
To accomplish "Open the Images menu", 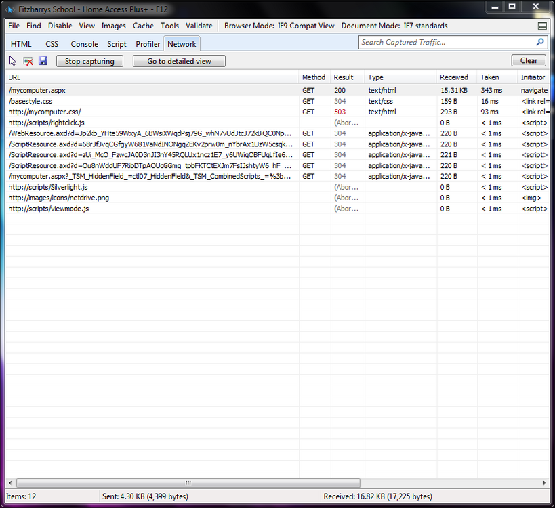I will (114, 26).
